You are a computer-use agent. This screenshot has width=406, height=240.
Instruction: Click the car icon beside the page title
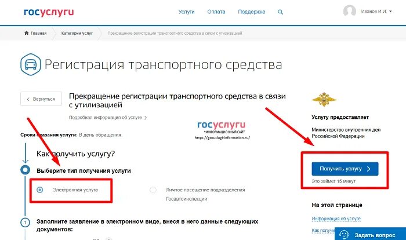click(31, 64)
